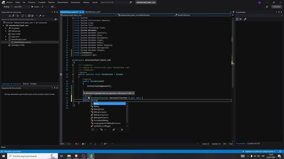Viewport: 284px width, 159px height.
Task: Start debugging with the Iniciar button
Action: 35,7
